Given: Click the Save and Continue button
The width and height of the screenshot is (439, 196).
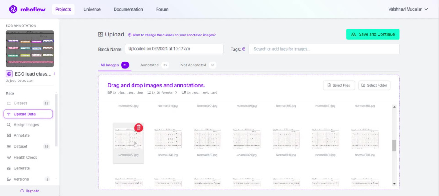Looking at the screenshot, I should click(x=373, y=34).
